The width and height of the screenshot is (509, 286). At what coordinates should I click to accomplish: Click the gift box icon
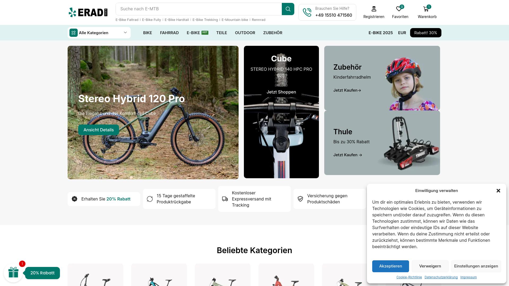[x=13, y=272]
